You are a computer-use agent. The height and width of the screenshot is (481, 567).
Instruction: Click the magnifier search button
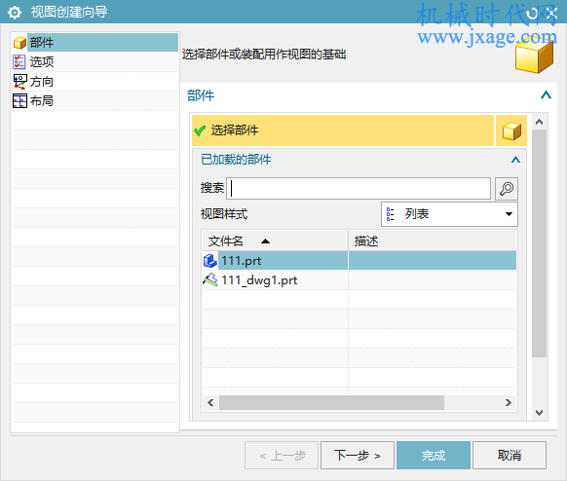click(507, 188)
